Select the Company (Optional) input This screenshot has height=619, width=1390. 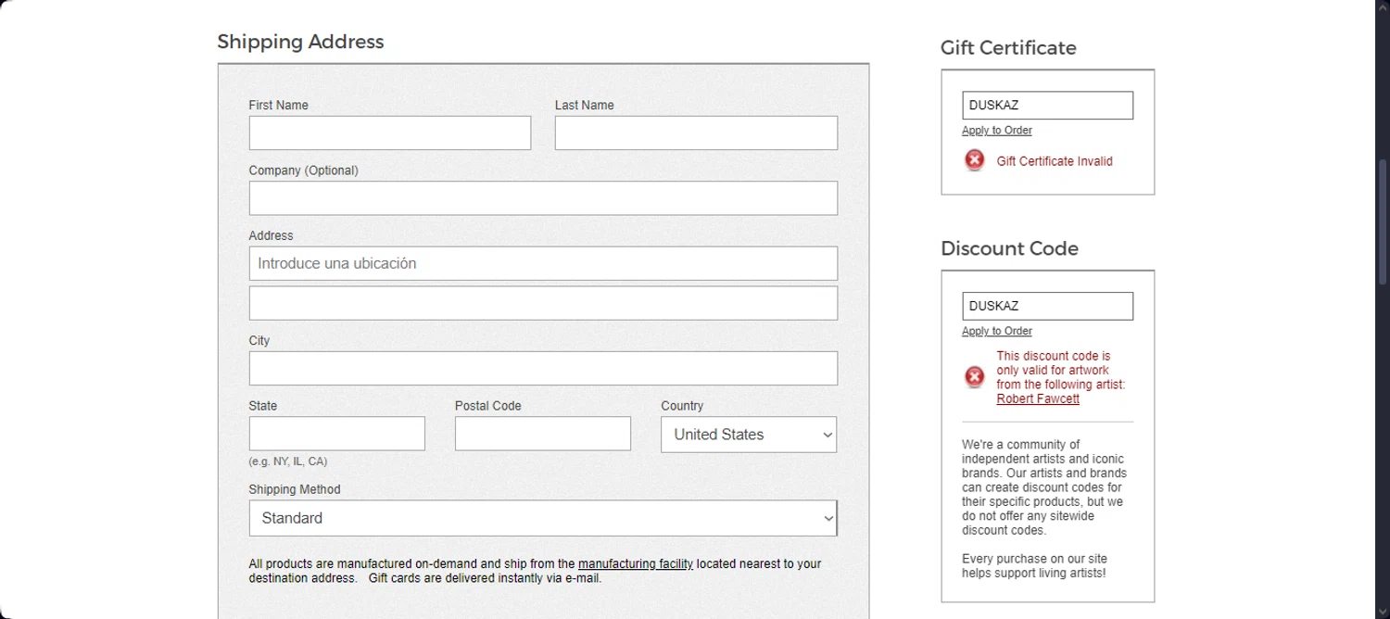(542, 198)
